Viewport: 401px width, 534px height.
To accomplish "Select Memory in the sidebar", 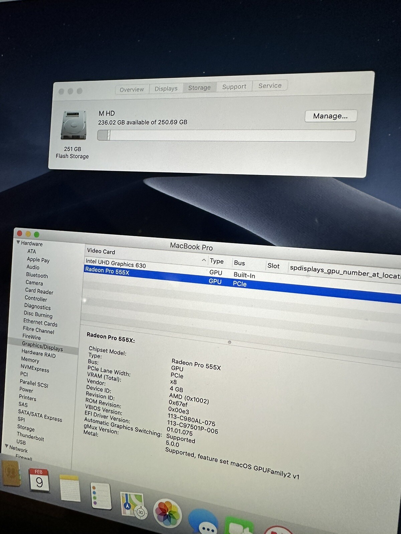I will (30, 360).
